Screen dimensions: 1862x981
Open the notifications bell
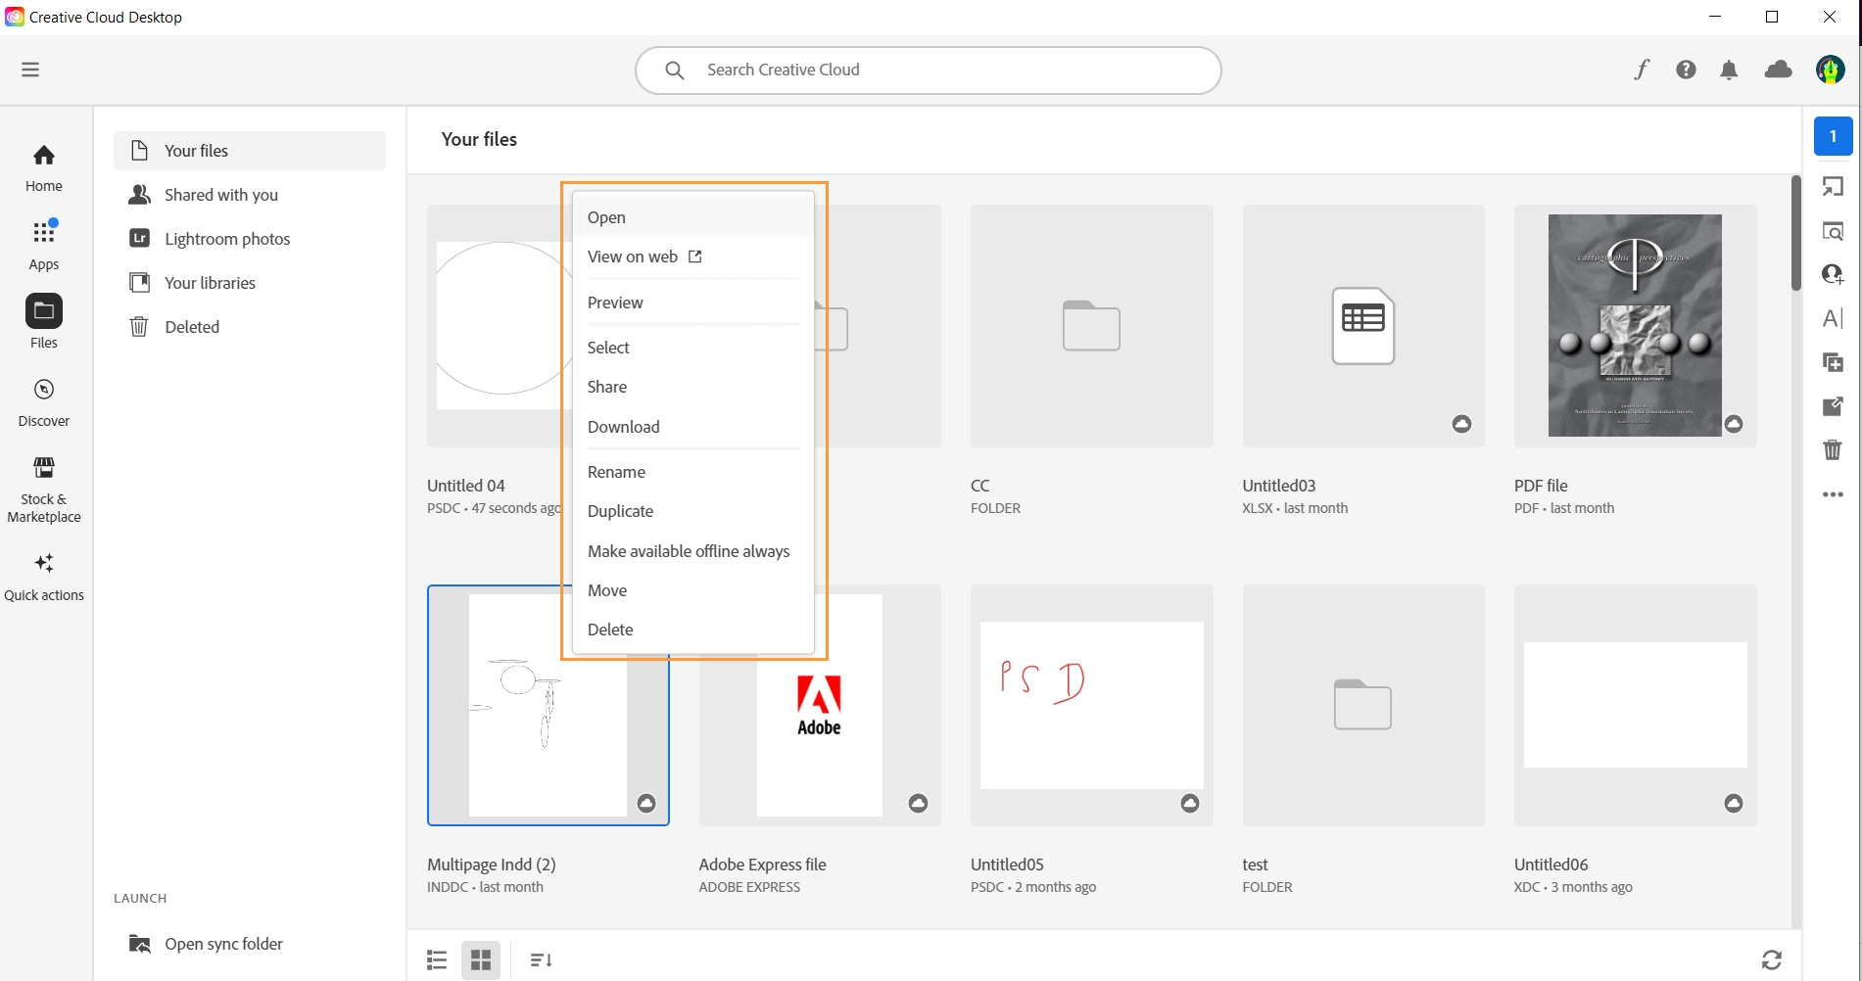tap(1729, 70)
